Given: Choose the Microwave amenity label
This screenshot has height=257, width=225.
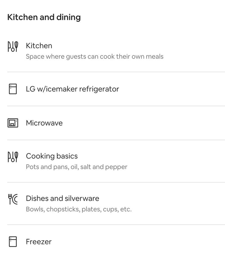Looking at the screenshot, I should coord(44,123).
